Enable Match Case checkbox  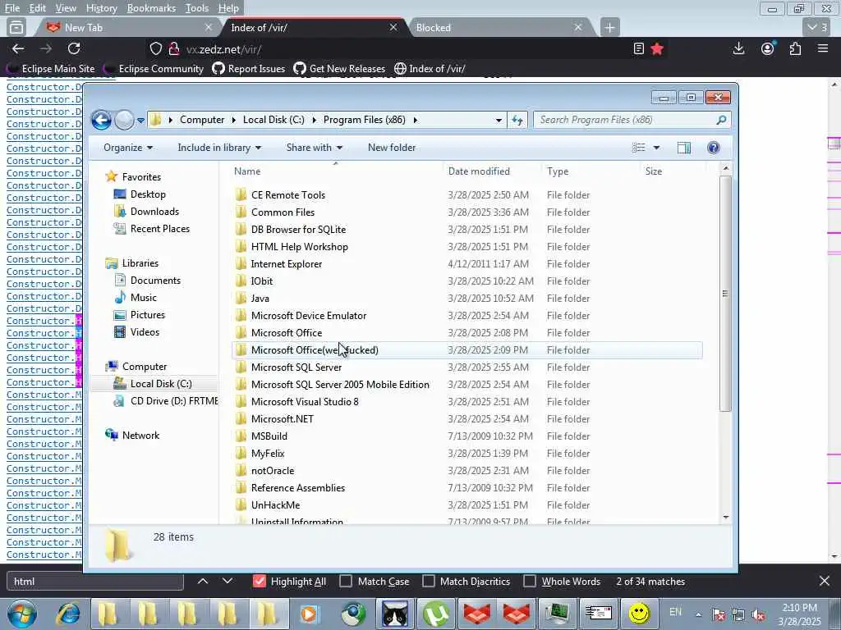point(346,582)
